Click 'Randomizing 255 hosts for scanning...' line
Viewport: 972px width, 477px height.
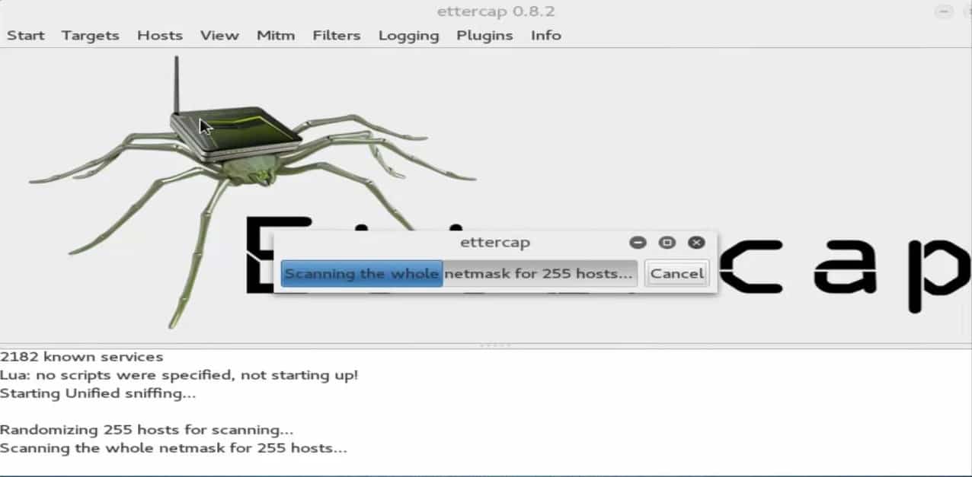tap(147, 430)
